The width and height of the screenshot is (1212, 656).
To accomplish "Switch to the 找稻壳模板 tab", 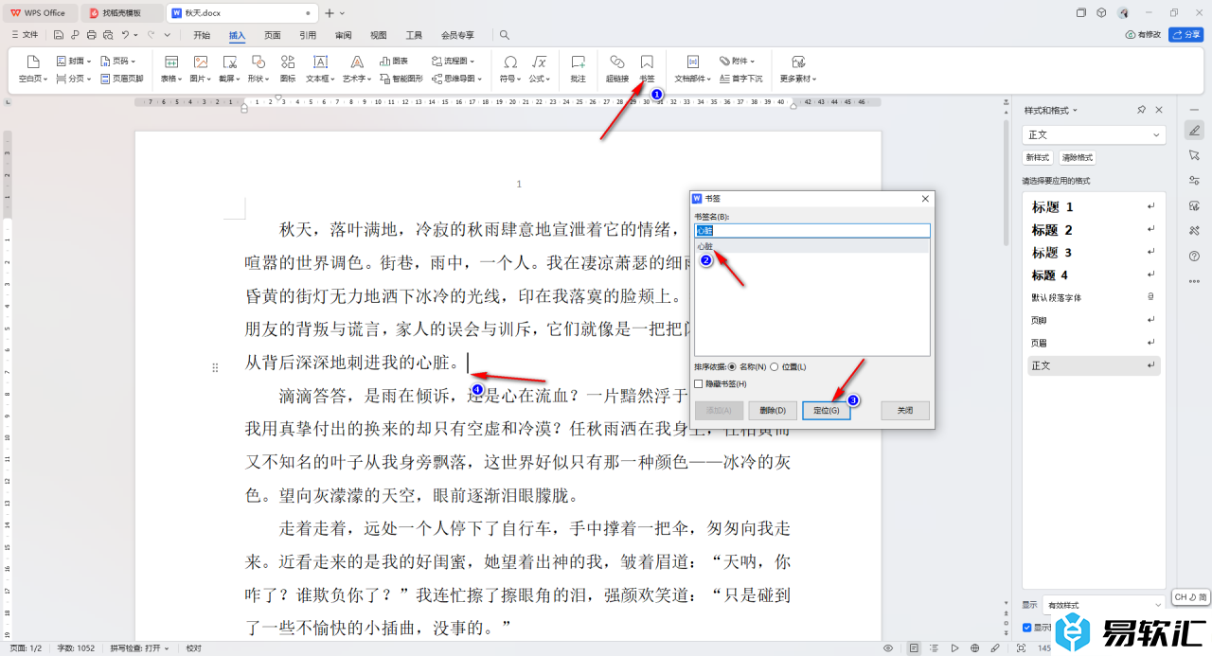I will (x=121, y=13).
